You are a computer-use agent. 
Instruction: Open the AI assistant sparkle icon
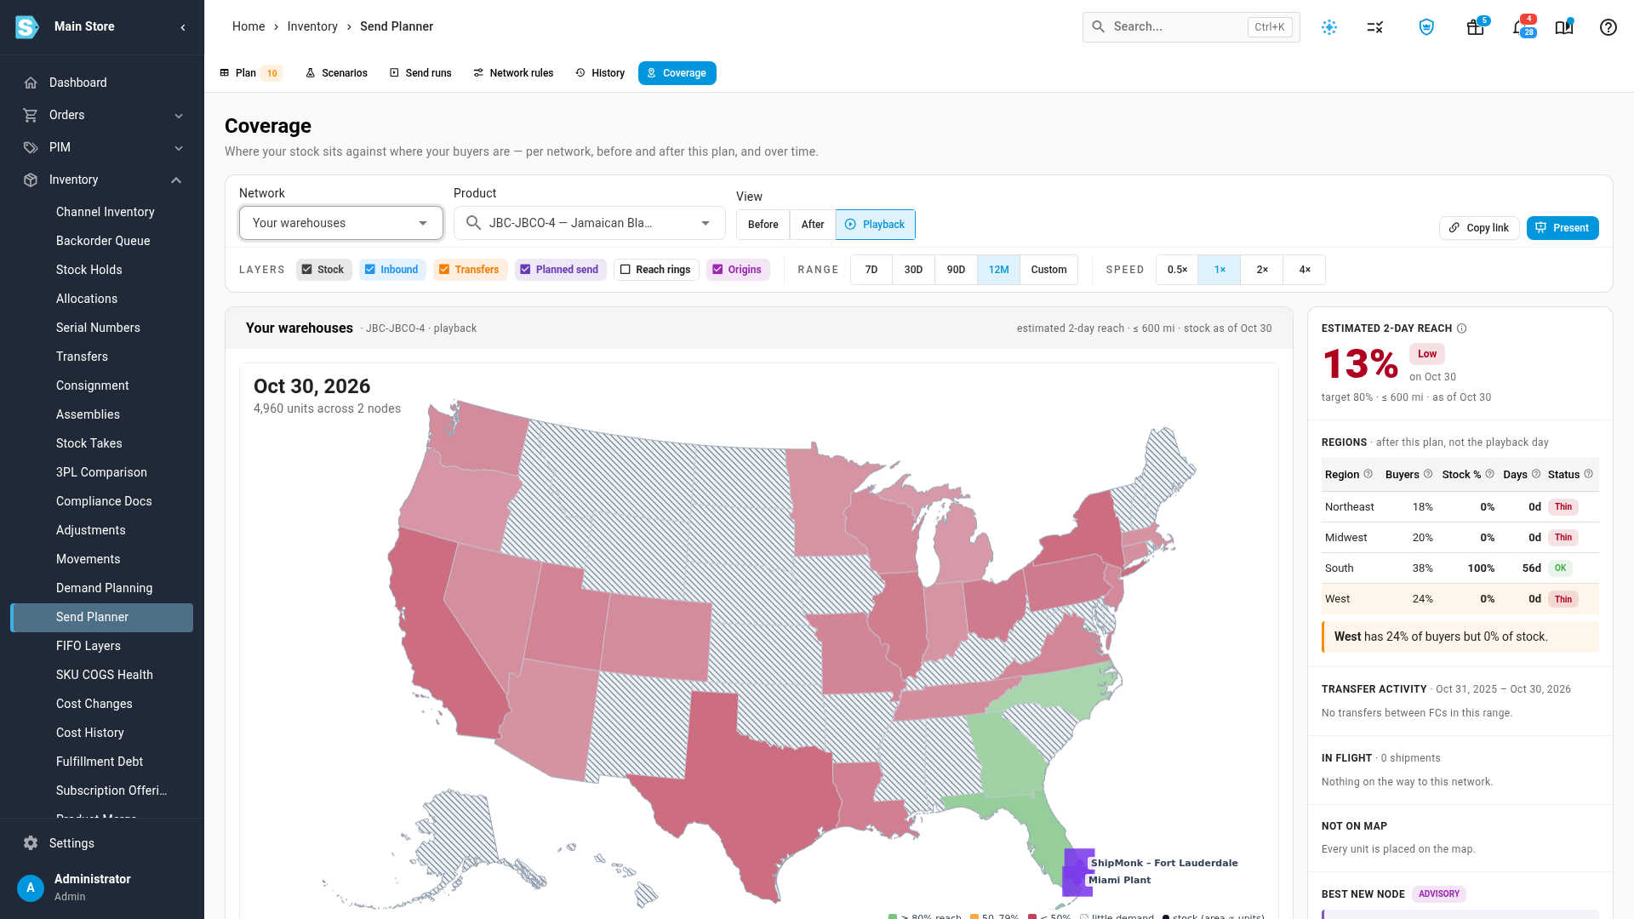tap(1329, 27)
